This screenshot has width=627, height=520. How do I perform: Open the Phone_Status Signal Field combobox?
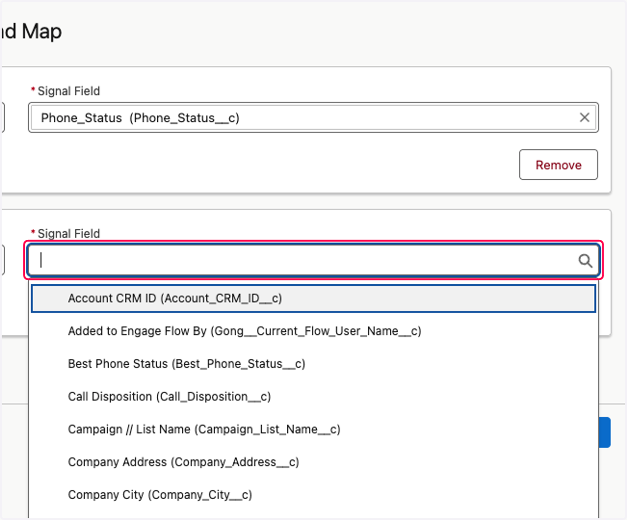[x=313, y=118]
